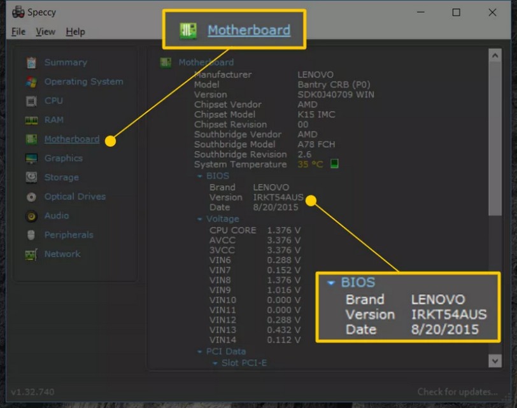
Task: Click the Audio speaker icon in sidebar
Action: coord(31,216)
